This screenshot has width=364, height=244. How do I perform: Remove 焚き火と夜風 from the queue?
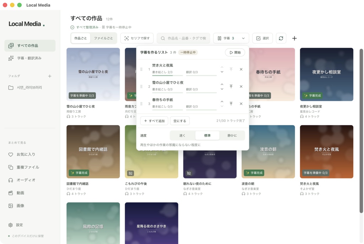point(241,69)
